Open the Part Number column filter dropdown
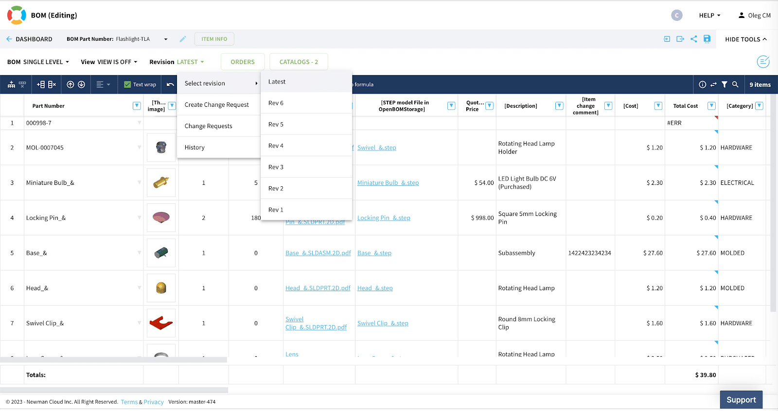 tap(137, 106)
